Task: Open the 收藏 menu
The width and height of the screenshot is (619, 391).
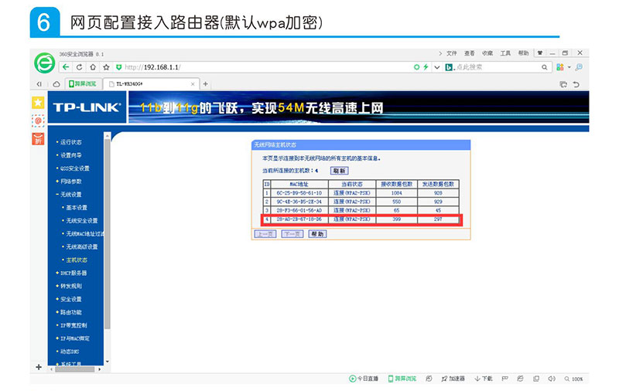Action: click(x=487, y=53)
